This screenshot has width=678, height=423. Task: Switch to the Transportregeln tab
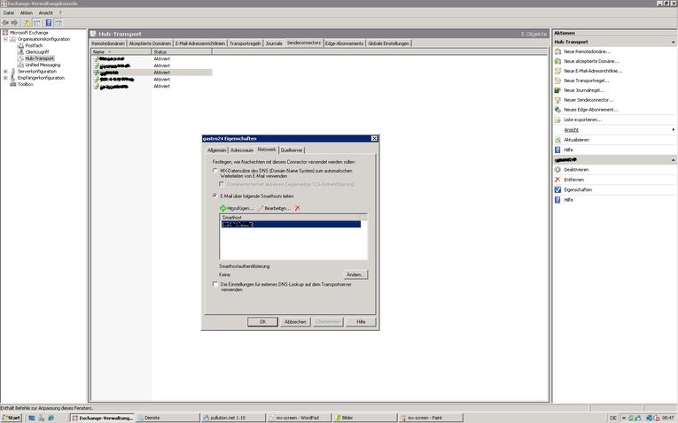[x=245, y=43]
